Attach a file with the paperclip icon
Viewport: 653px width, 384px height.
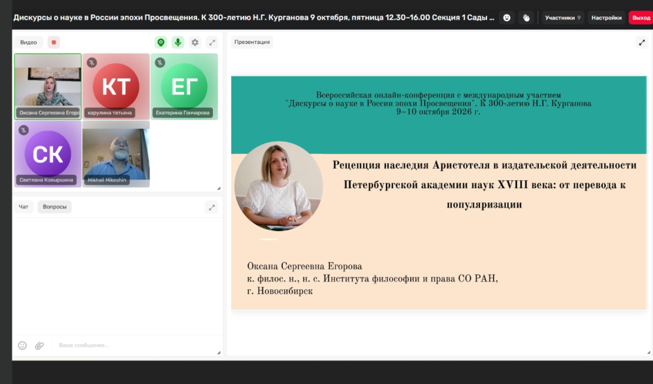coord(39,345)
